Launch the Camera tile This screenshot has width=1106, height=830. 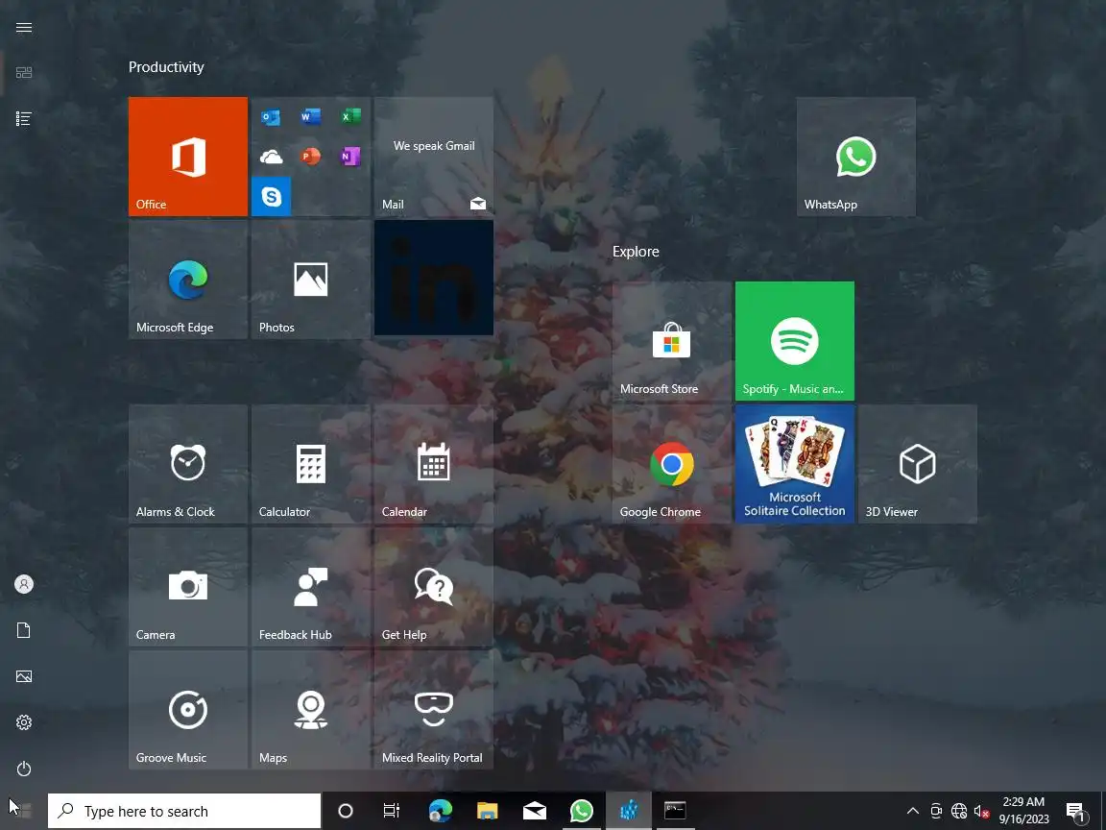click(187, 587)
